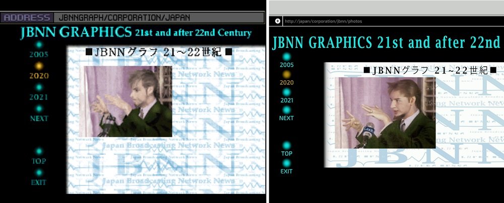Open the 2021 text link in right panel
Viewport: 504px width, 203px height.
click(287, 100)
